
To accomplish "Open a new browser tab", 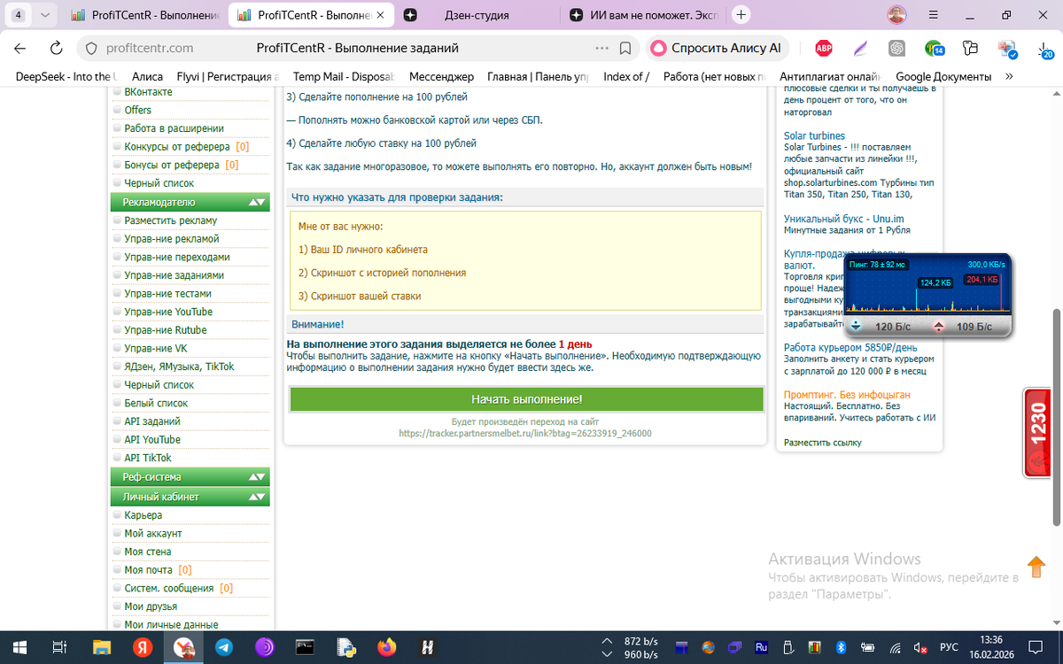I will coord(741,15).
